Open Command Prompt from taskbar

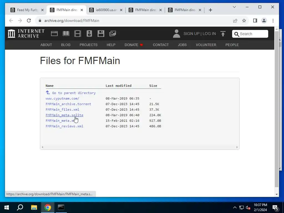(61, 207)
